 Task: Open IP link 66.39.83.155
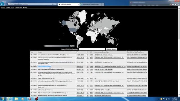click(80, 69)
